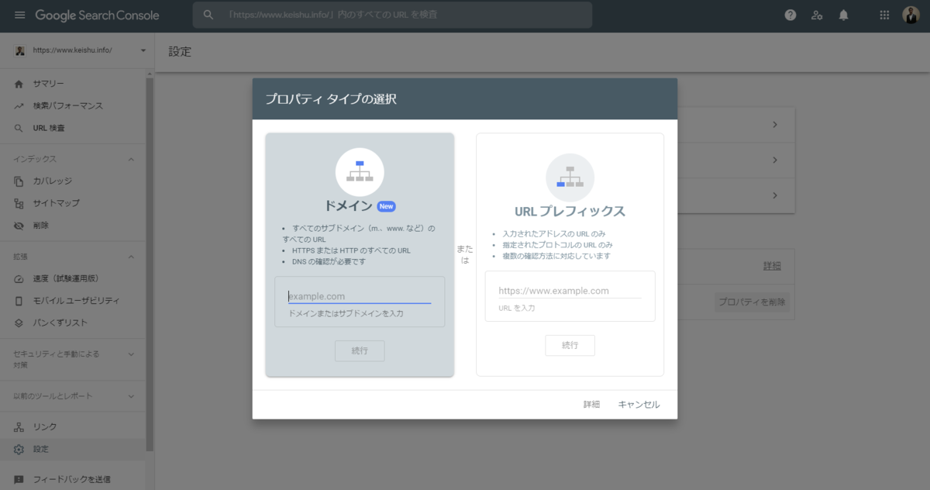The width and height of the screenshot is (930, 490).
Task: Open the property selector dropdown
Action: [143, 50]
